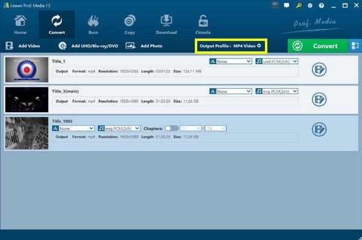Screen dimensions: 362x240
Task: Click the Add UHD/Blu-ray/DVD disc icon
Action: [x=62, y=46]
